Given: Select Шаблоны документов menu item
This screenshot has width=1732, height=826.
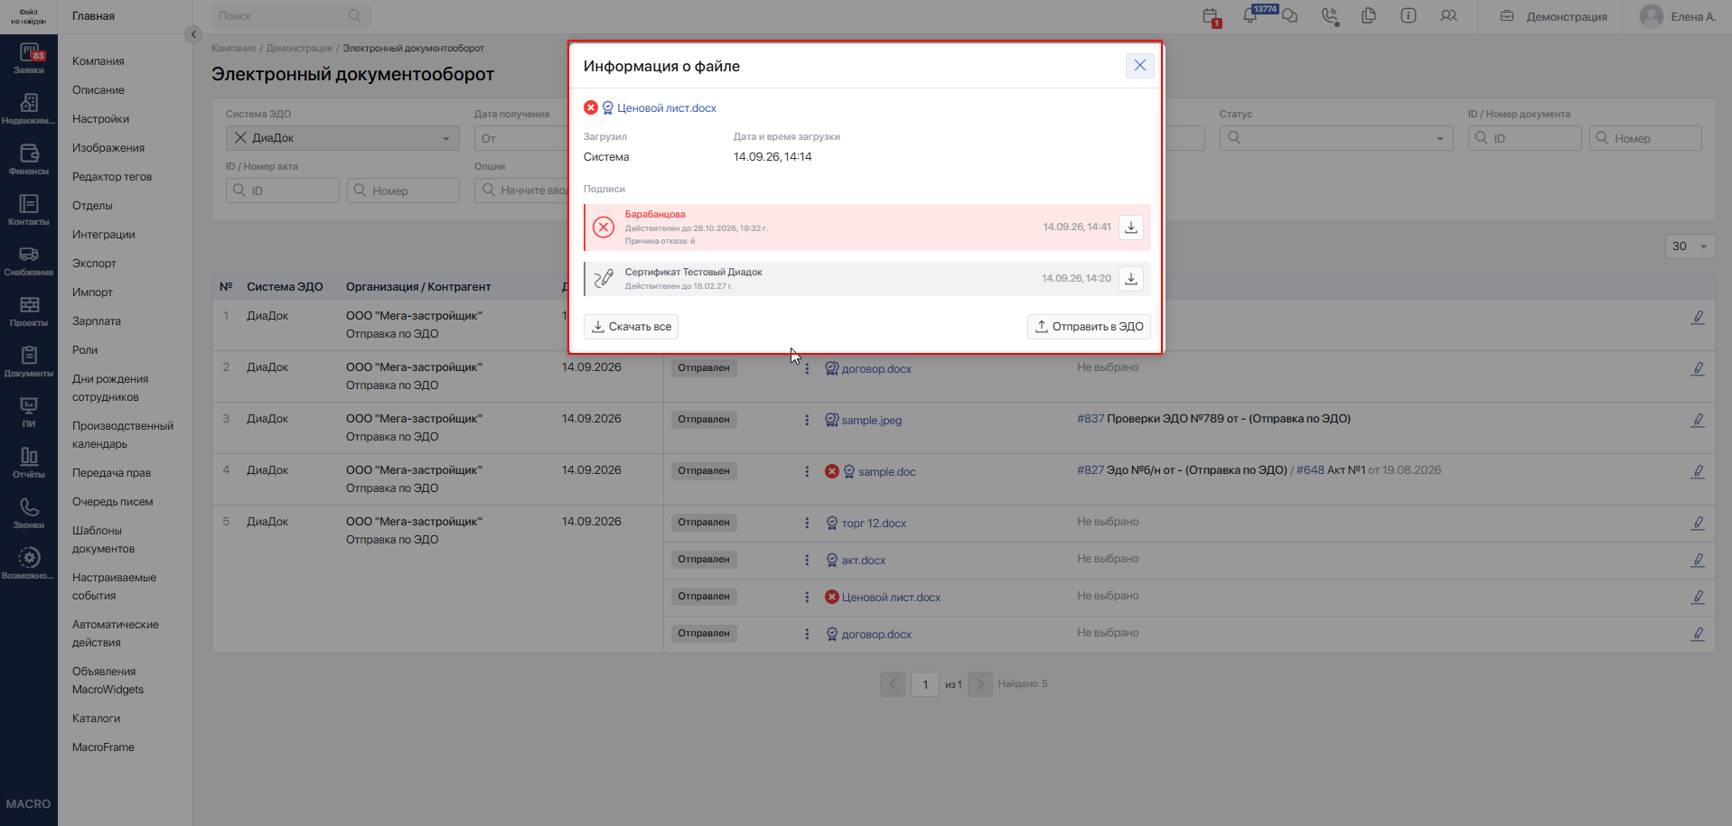Looking at the screenshot, I should pos(104,540).
